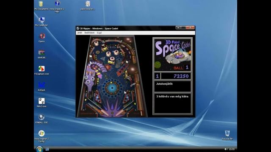Select the WinRAR desktop icon
The image size is (271, 152).
click(x=41, y=54)
